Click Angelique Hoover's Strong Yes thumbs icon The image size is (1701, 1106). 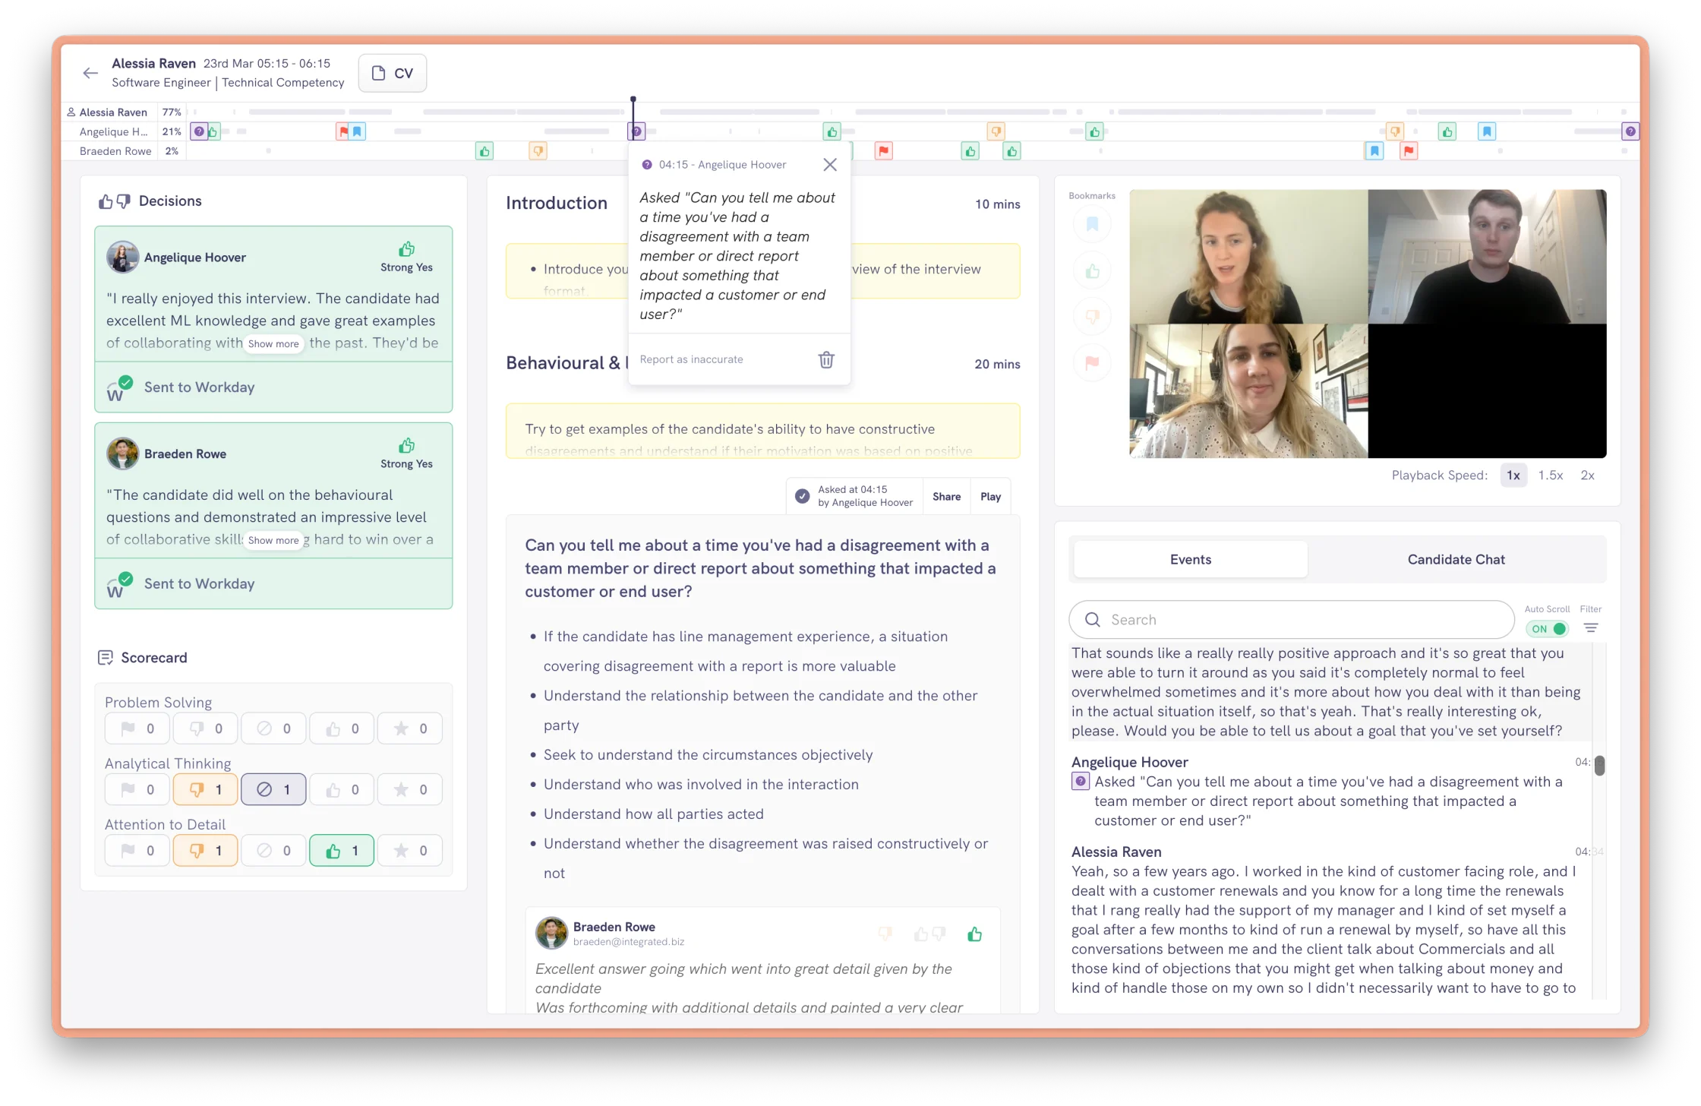click(407, 249)
